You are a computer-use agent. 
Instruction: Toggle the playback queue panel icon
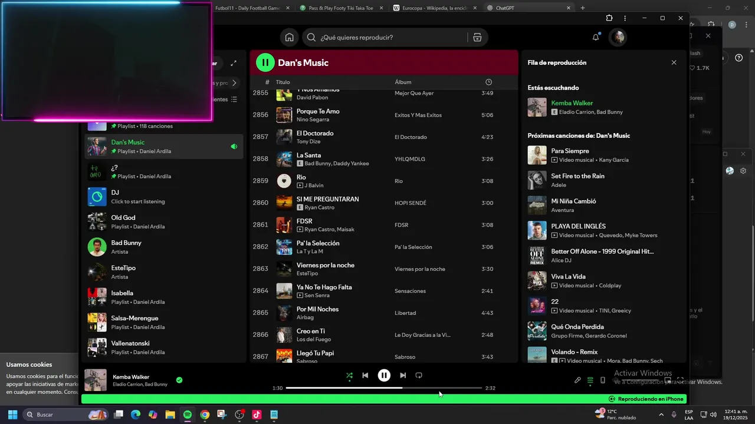(590, 380)
